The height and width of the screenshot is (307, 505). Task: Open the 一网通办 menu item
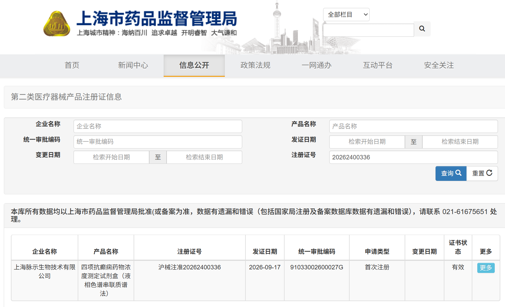pyautogui.click(x=317, y=65)
